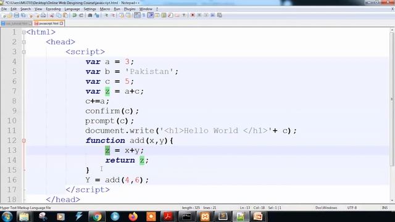This screenshot has width=395, height=222.
Task: Click the Open file toolbar icon
Action: coord(10,15)
